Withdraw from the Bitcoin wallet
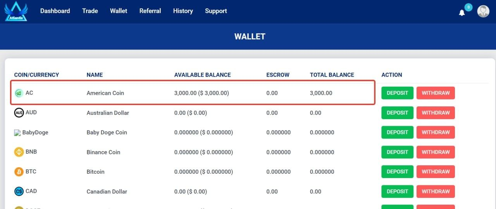496x209 pixels. [x=436, y=171]
